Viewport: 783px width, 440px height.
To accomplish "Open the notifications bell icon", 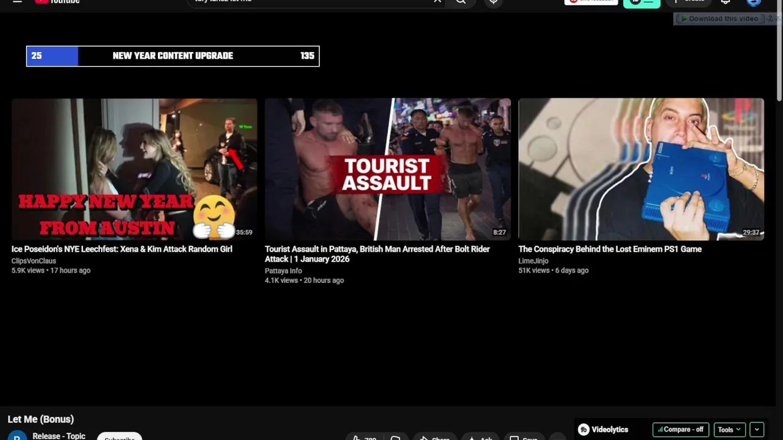I will click(725, 2).
